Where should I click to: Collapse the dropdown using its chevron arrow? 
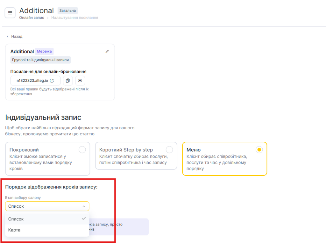pyautogui.click(x=84, y=206)
